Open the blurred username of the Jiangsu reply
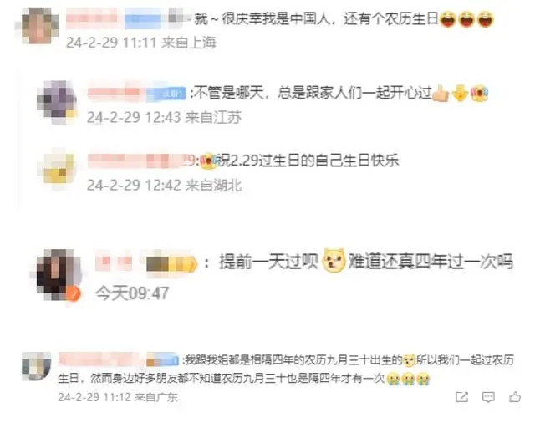Viewport: 535px width, 423px height. [114, 92]
